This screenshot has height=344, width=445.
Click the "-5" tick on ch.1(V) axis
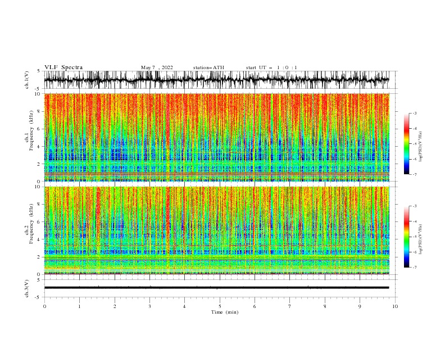(x=38, y=89)
